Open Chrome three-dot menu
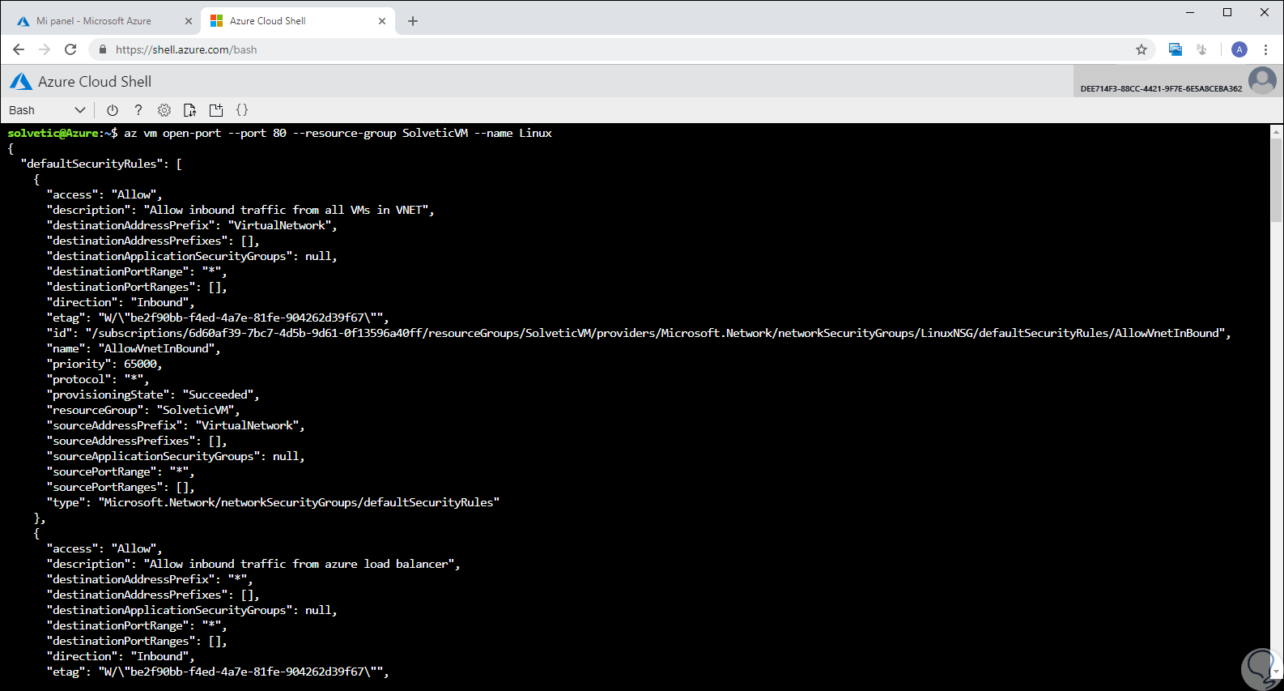1284x691 pixels. click(1265, 49)
